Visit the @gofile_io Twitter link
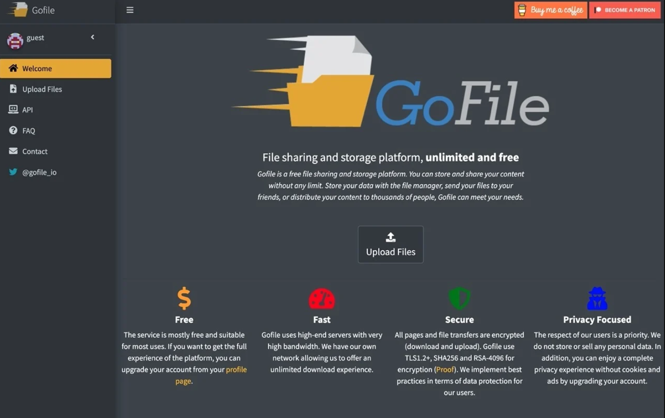The height and width of the screenshot is (418, 665). coord(55,172)
